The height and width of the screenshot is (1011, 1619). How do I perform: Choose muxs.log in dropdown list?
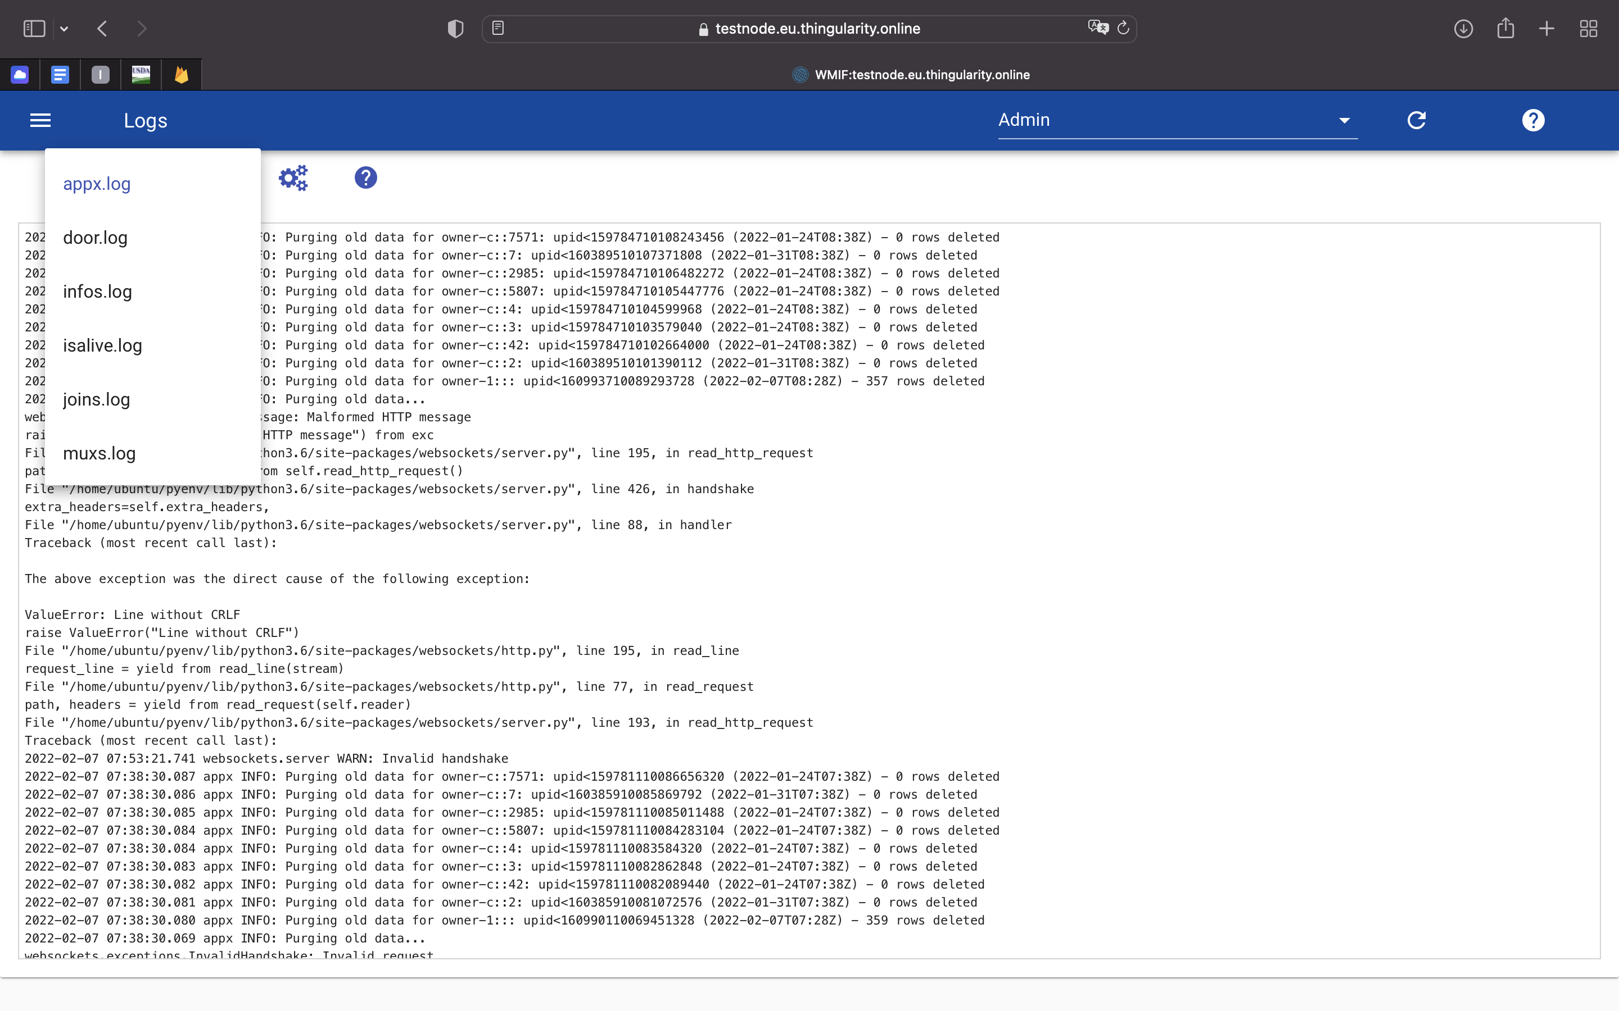click(x=99, y=453)
